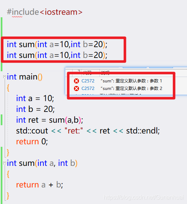187x204 pixels.
Task: Open C2572 code link for 参数 1 error
Action: point(88,81)
